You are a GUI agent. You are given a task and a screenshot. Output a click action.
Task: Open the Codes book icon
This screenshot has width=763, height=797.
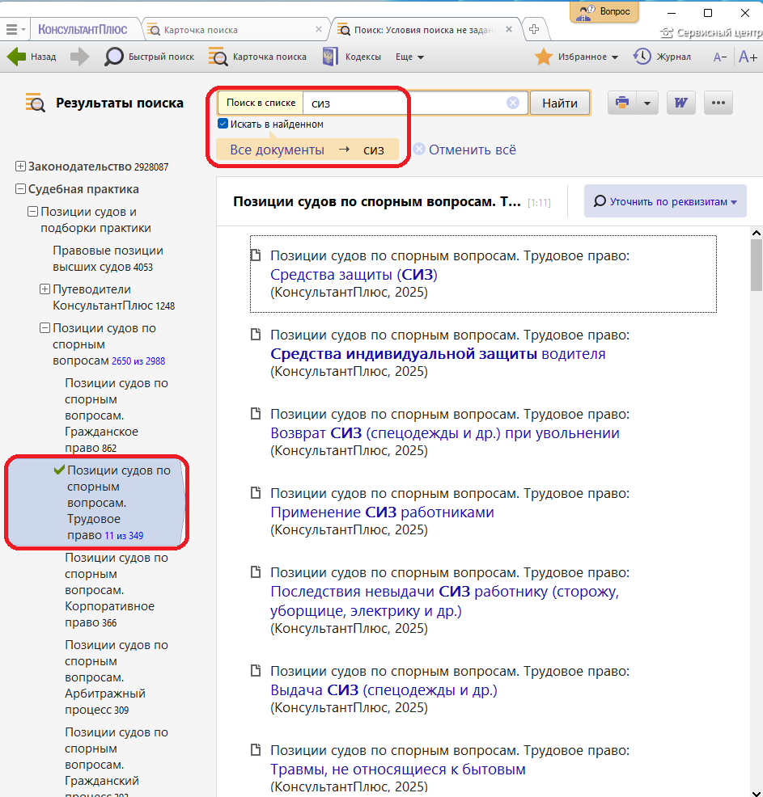(330, 57)
